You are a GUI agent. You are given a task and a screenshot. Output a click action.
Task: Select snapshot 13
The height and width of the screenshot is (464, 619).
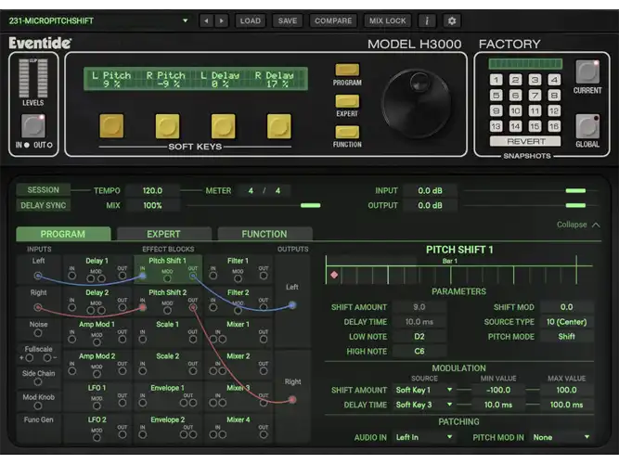496,126
